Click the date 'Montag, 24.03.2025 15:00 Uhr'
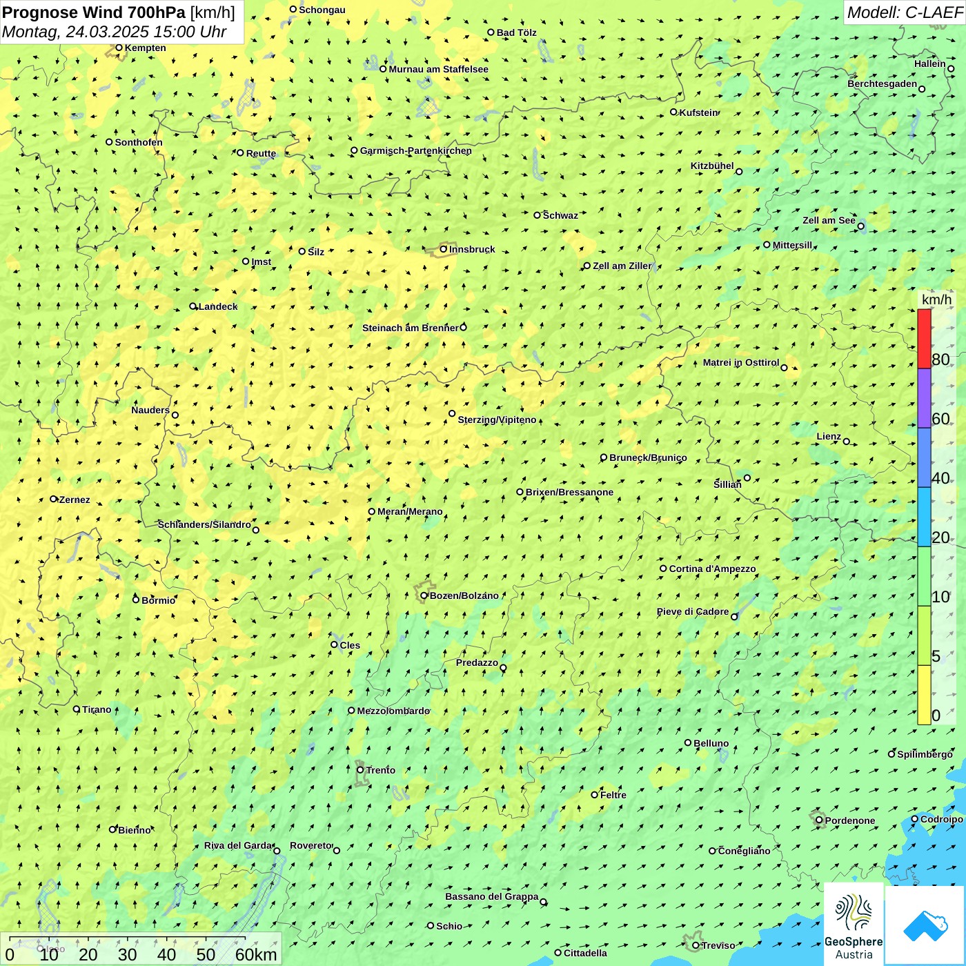Image resolution: width=966 pixels, height=966 pixels. 115,32
